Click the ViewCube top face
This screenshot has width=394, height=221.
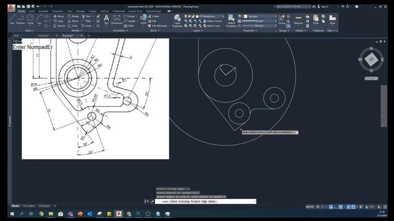pyautogui.click(x=371, y=60)
